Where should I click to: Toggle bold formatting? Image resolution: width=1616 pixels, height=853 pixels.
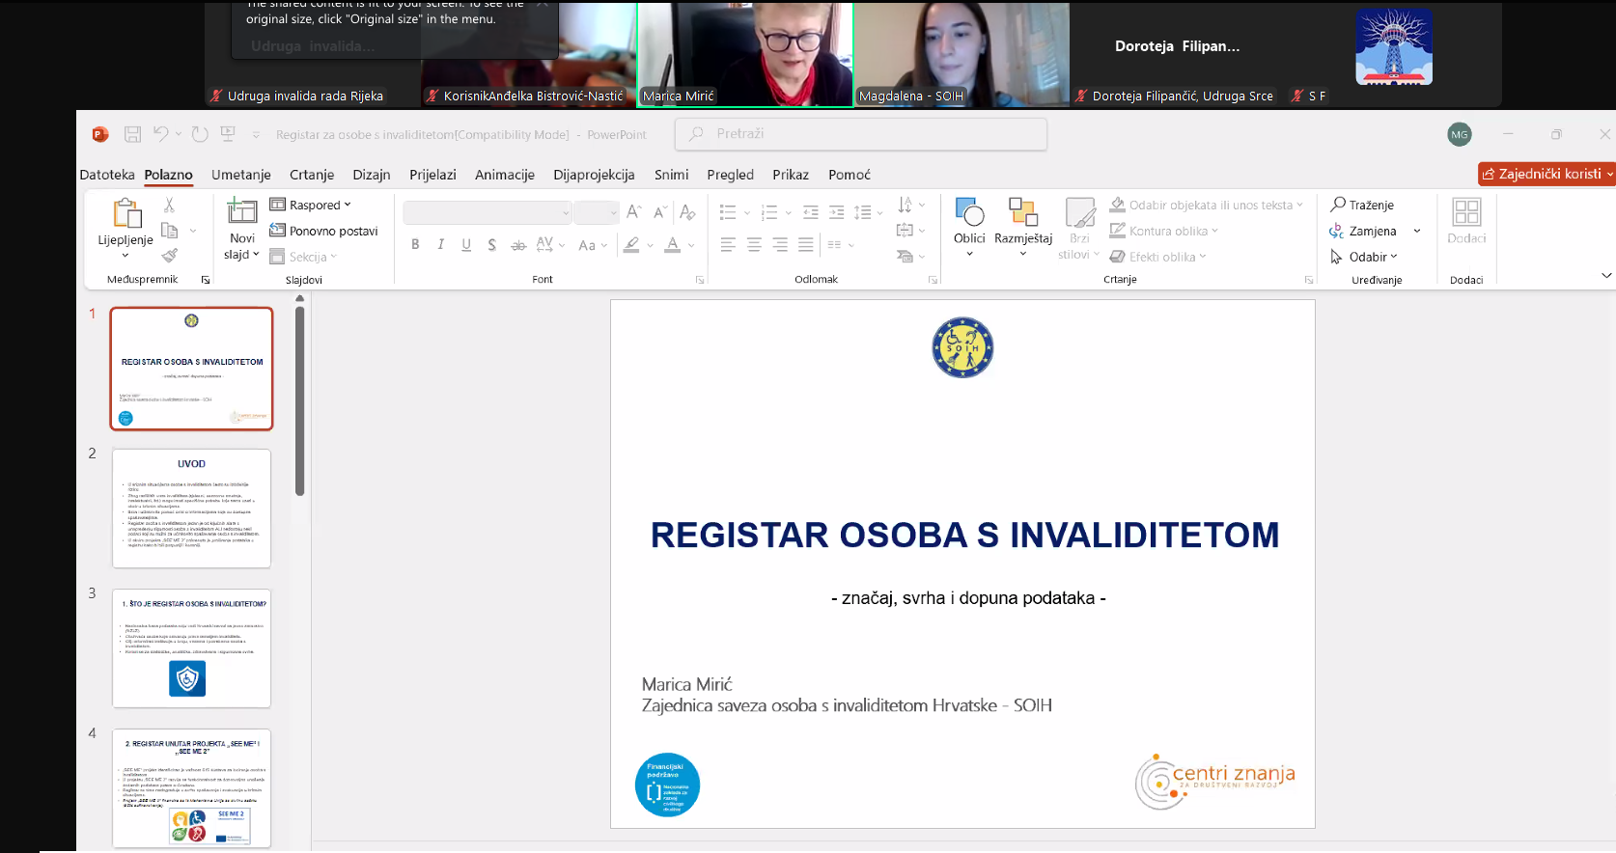tap(415, 245)
